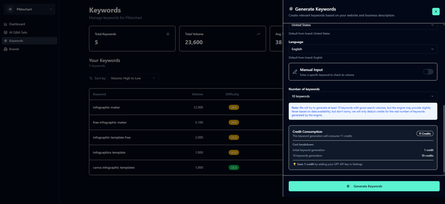
Task: Click the 11 Credits badge
Action: pyautogui.click(x=425, y=133)
